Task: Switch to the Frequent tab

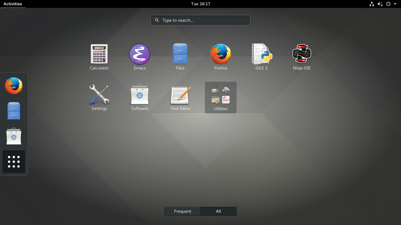Action: (183, 211)
